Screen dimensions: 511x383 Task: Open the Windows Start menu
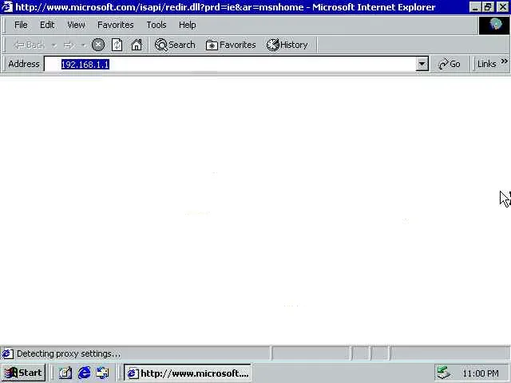[x=23, y=373]
